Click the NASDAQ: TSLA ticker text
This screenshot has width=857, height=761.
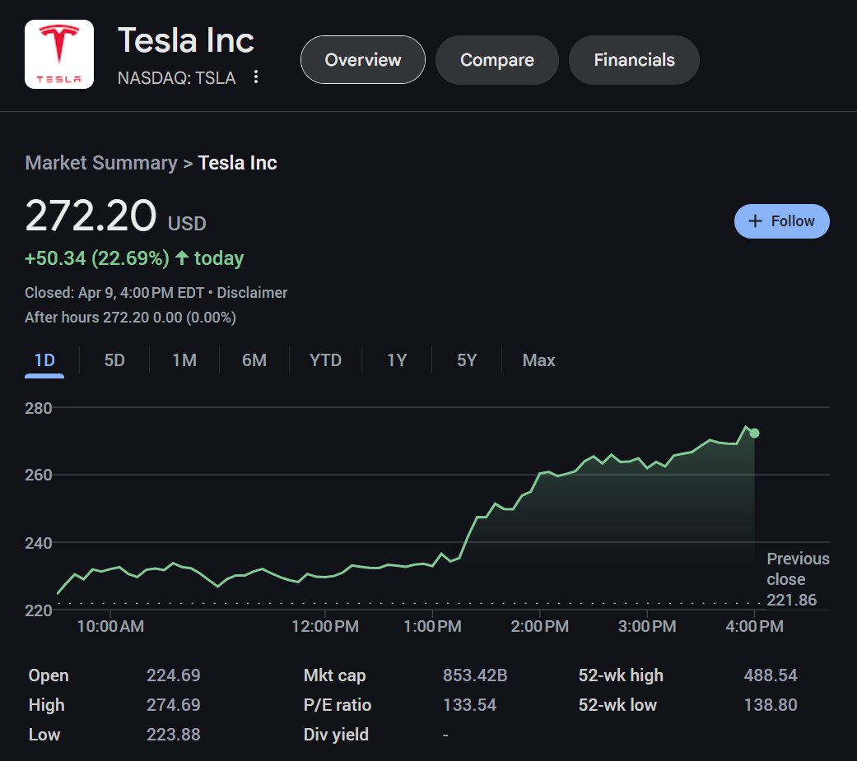[176, 78]
